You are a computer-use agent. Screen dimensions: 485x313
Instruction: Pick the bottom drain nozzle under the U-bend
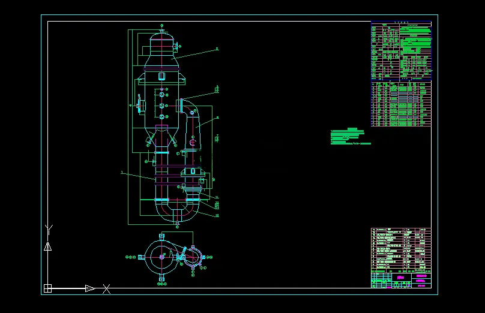(177, 222)
